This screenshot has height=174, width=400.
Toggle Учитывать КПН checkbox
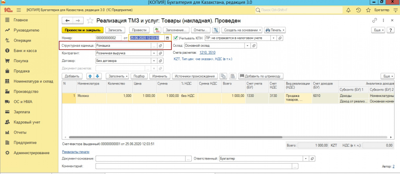175,38
